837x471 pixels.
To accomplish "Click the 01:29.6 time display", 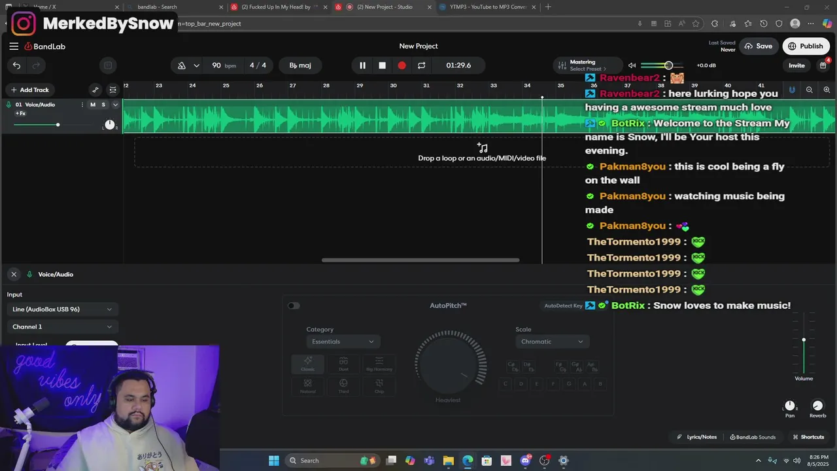I will (458, 65).
